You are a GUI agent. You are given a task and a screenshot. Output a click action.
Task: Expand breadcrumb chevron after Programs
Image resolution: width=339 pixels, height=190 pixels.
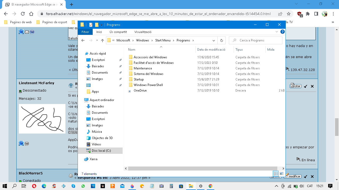pyautogui.click(x=193, y=40)
